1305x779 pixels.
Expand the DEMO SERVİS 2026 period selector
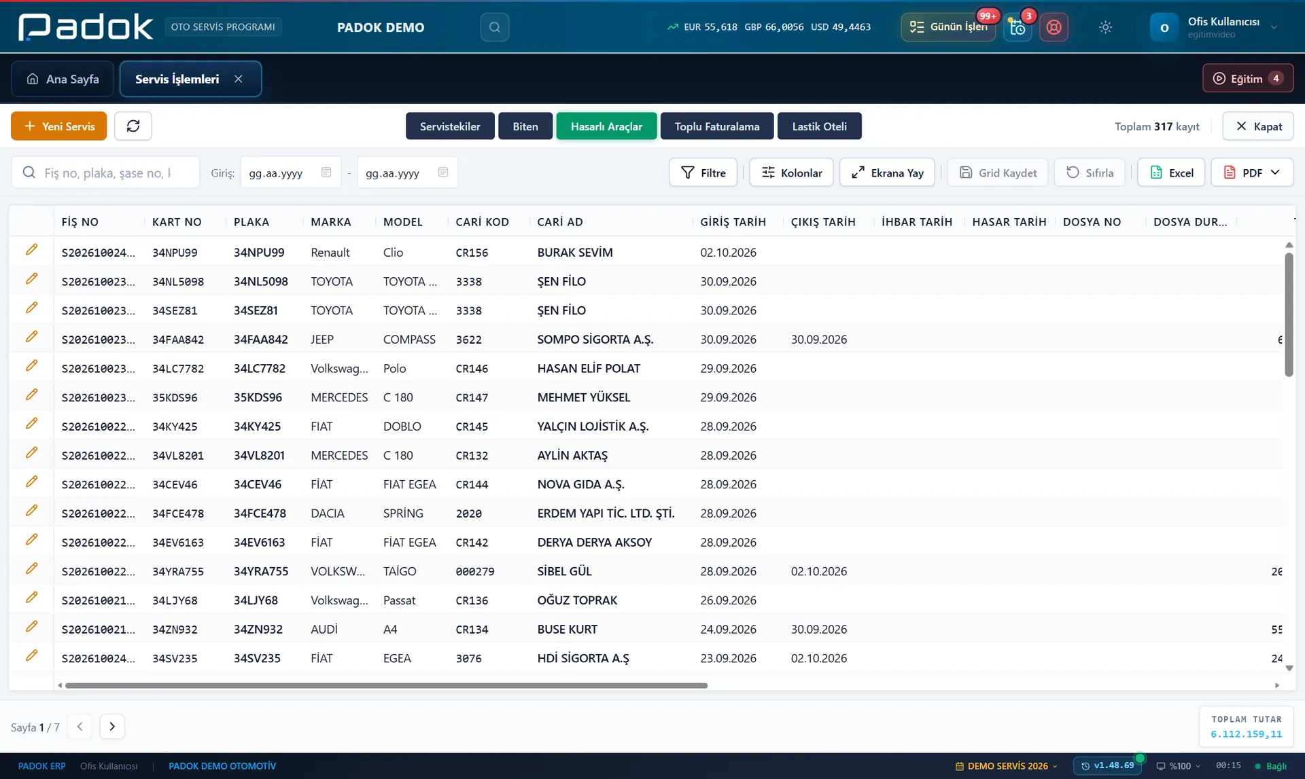pos(1007,766)
